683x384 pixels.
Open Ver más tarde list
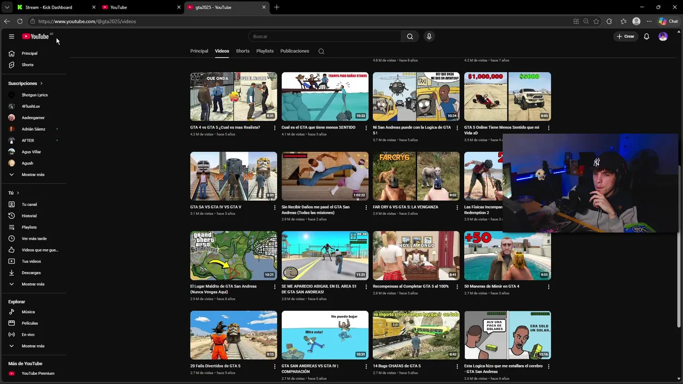click(x=33, y=238)
